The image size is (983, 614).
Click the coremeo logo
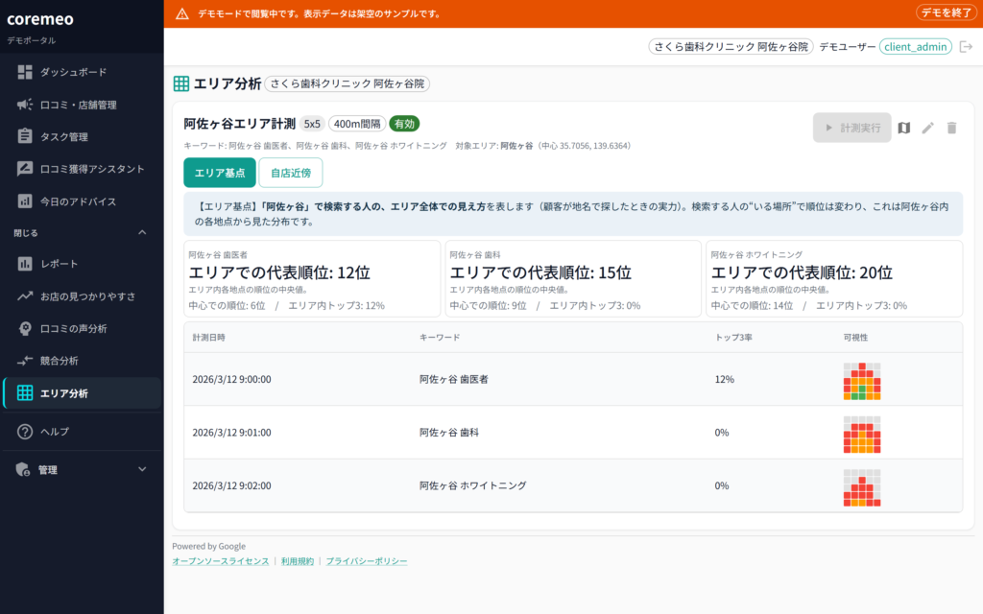[40, 19]
